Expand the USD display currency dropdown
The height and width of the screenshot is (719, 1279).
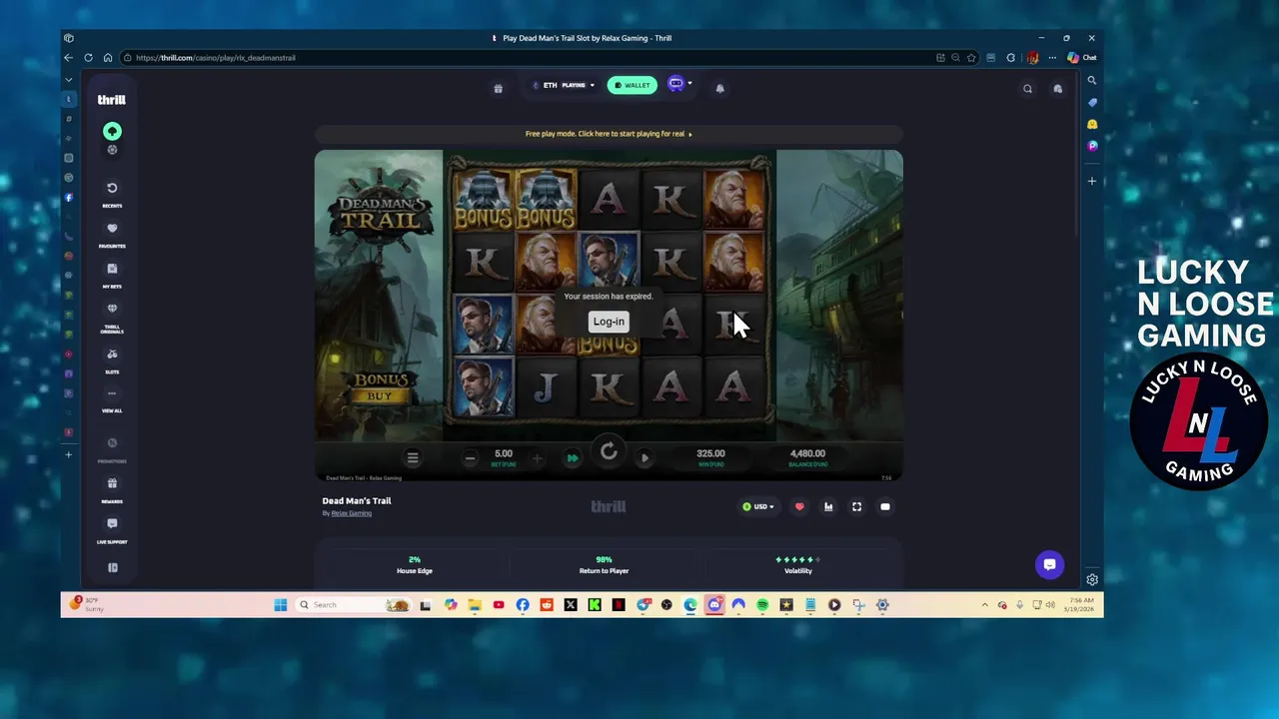point(758,506)
